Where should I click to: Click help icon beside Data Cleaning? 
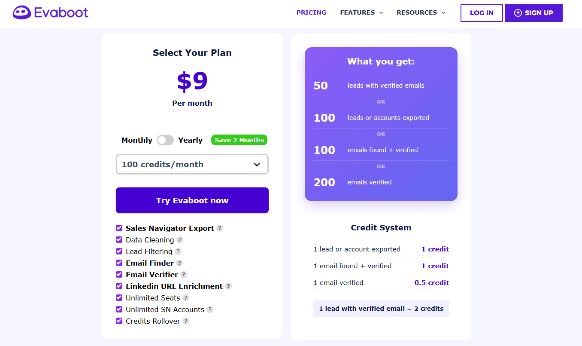click(180, 240)
